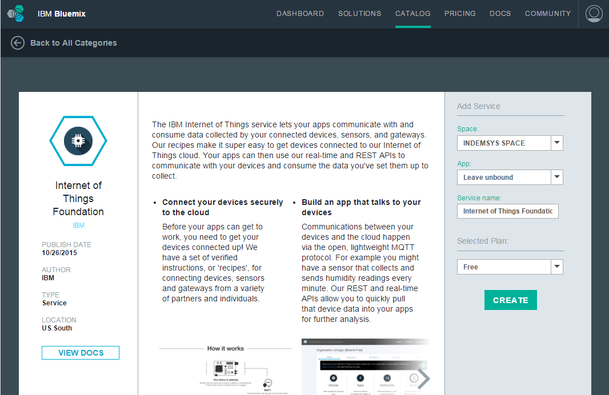This screenshot has width=609, height=395.
Task: Advance the screenshot carousel with the right chevron
Action: [x=424, y=378]
